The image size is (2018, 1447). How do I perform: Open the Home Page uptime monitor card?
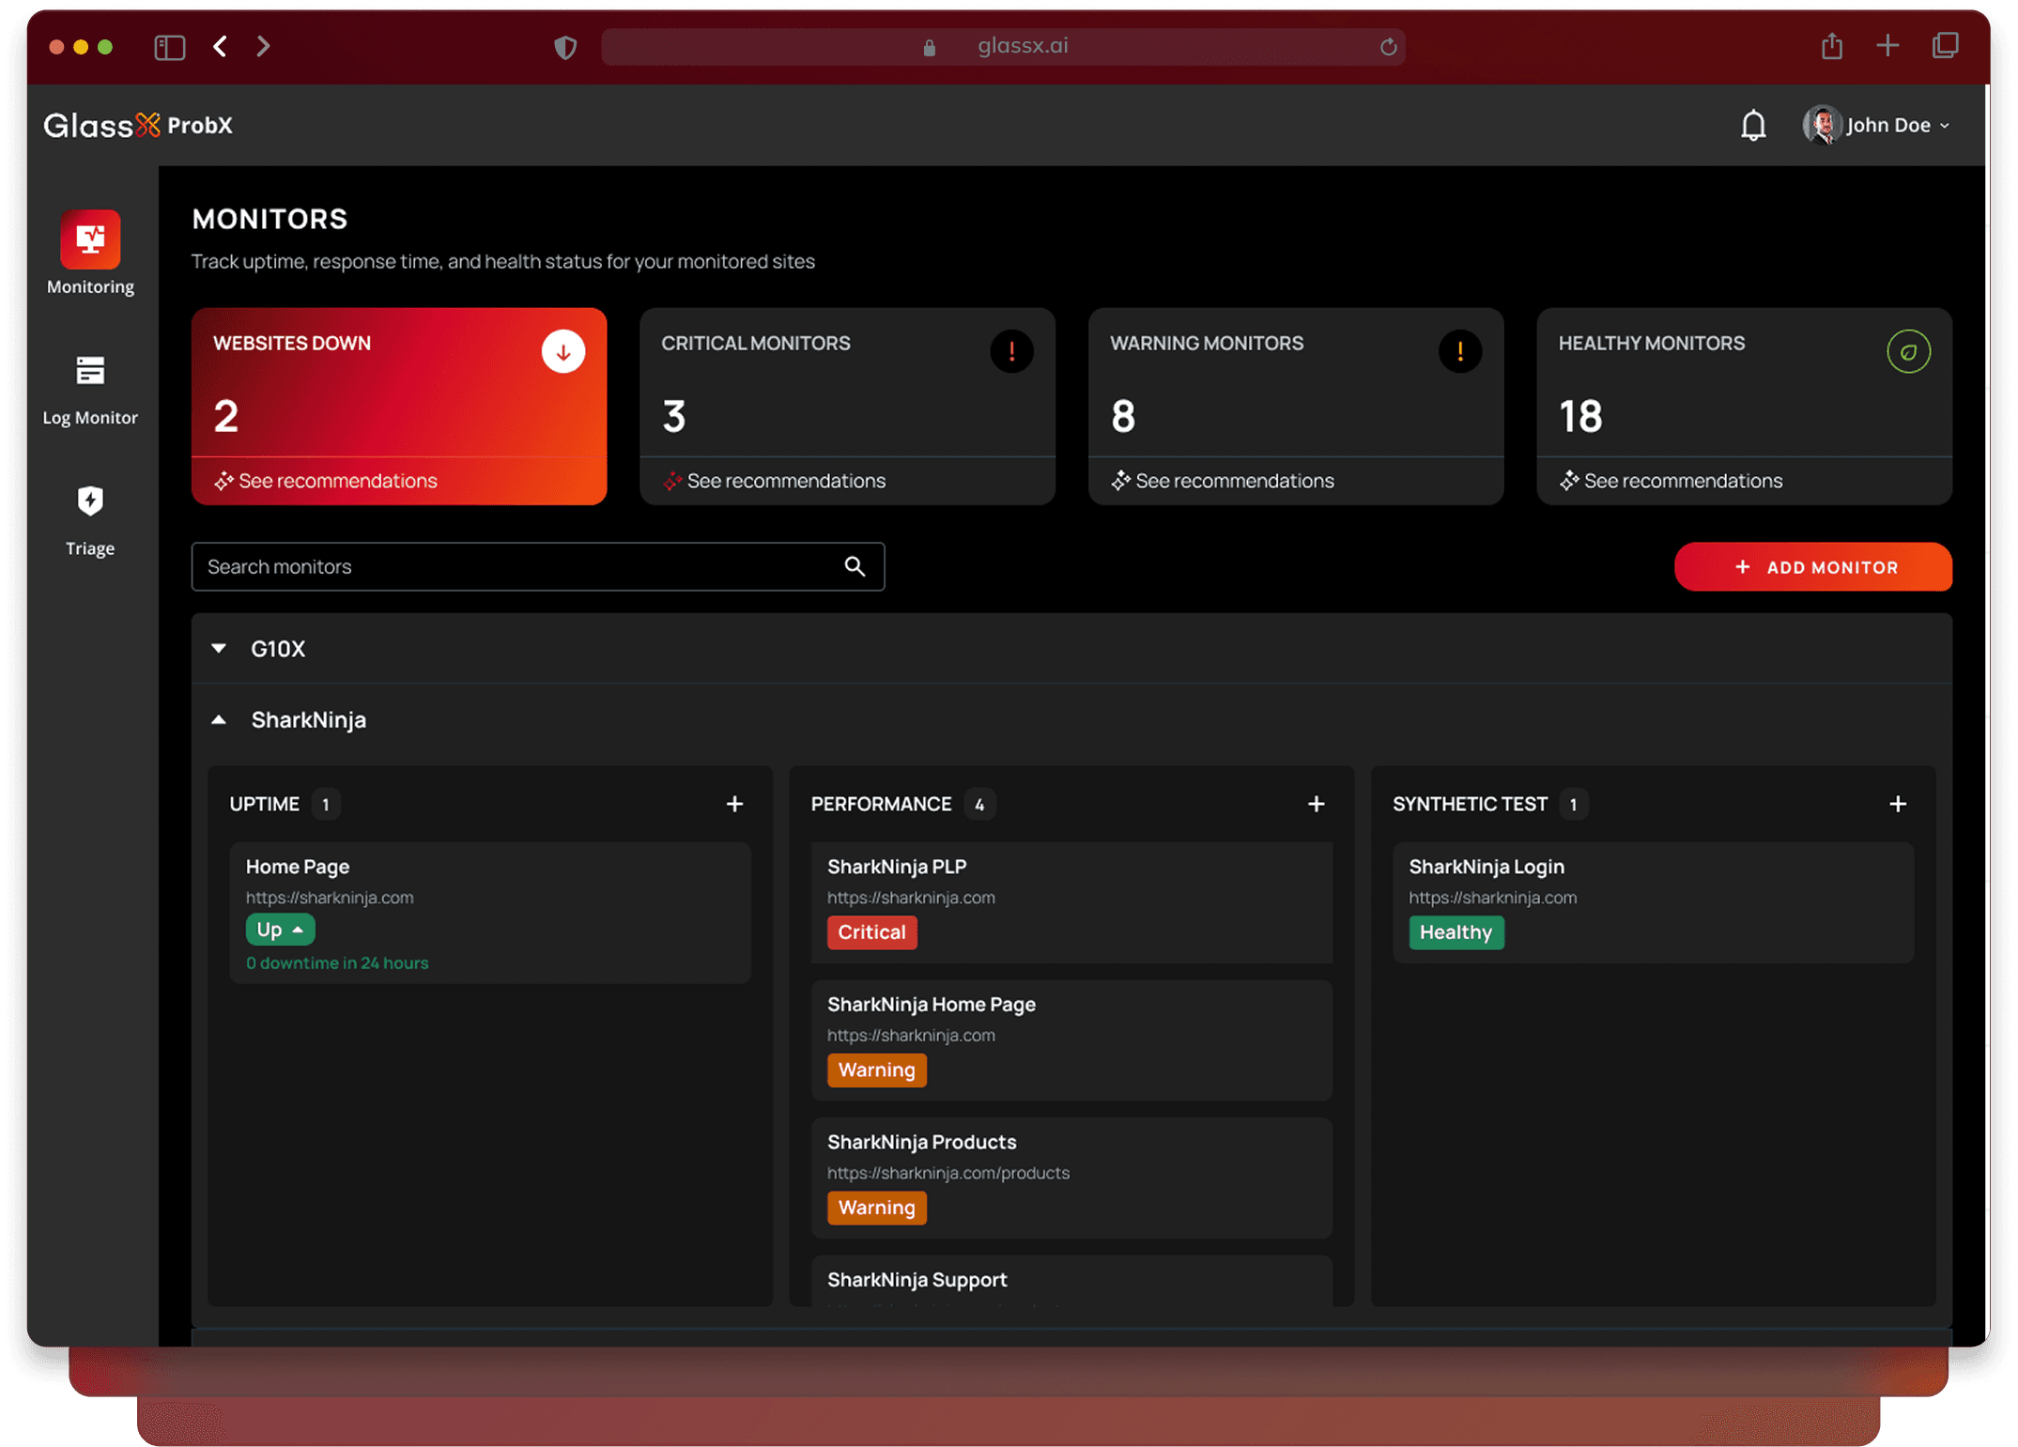click(490, 913)
